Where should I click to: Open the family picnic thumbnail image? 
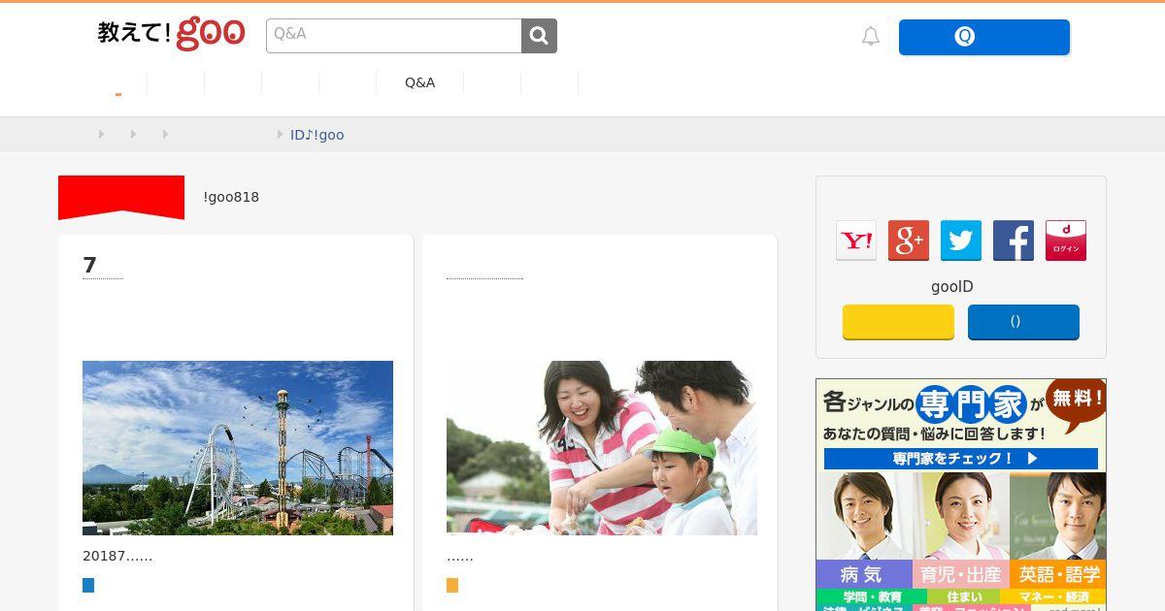coord(602,448)
